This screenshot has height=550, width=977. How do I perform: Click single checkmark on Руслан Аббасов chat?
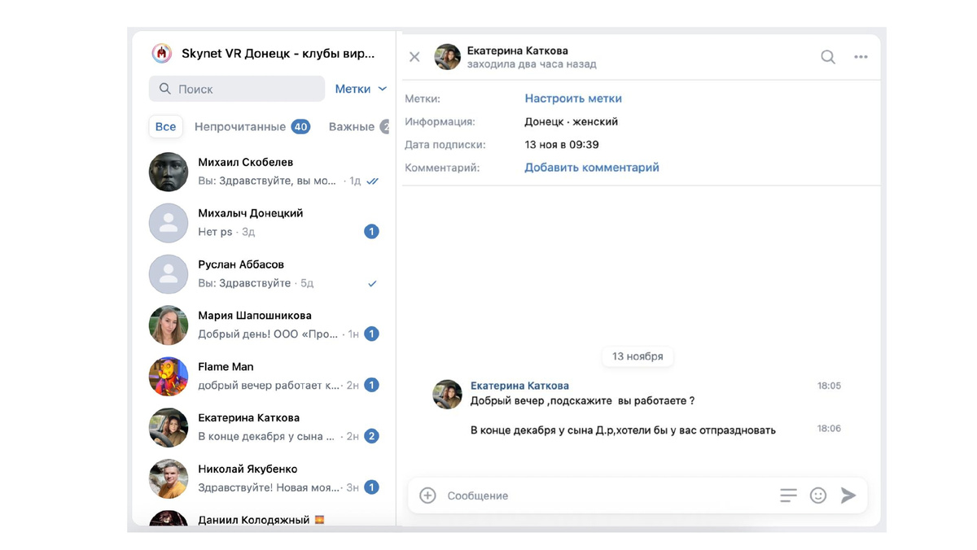click(372, 283)
